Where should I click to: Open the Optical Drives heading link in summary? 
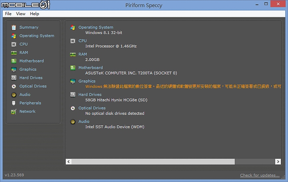coord(92,108)
